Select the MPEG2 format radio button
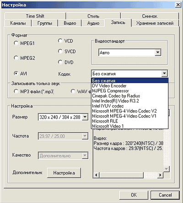This screenshot has height=203, width=183. coord(16,58)
